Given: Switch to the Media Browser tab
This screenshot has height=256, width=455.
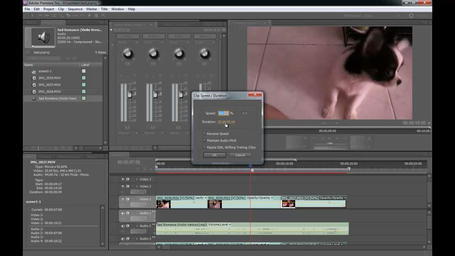Looking at the screenshot, I should (x=69, y=156).
